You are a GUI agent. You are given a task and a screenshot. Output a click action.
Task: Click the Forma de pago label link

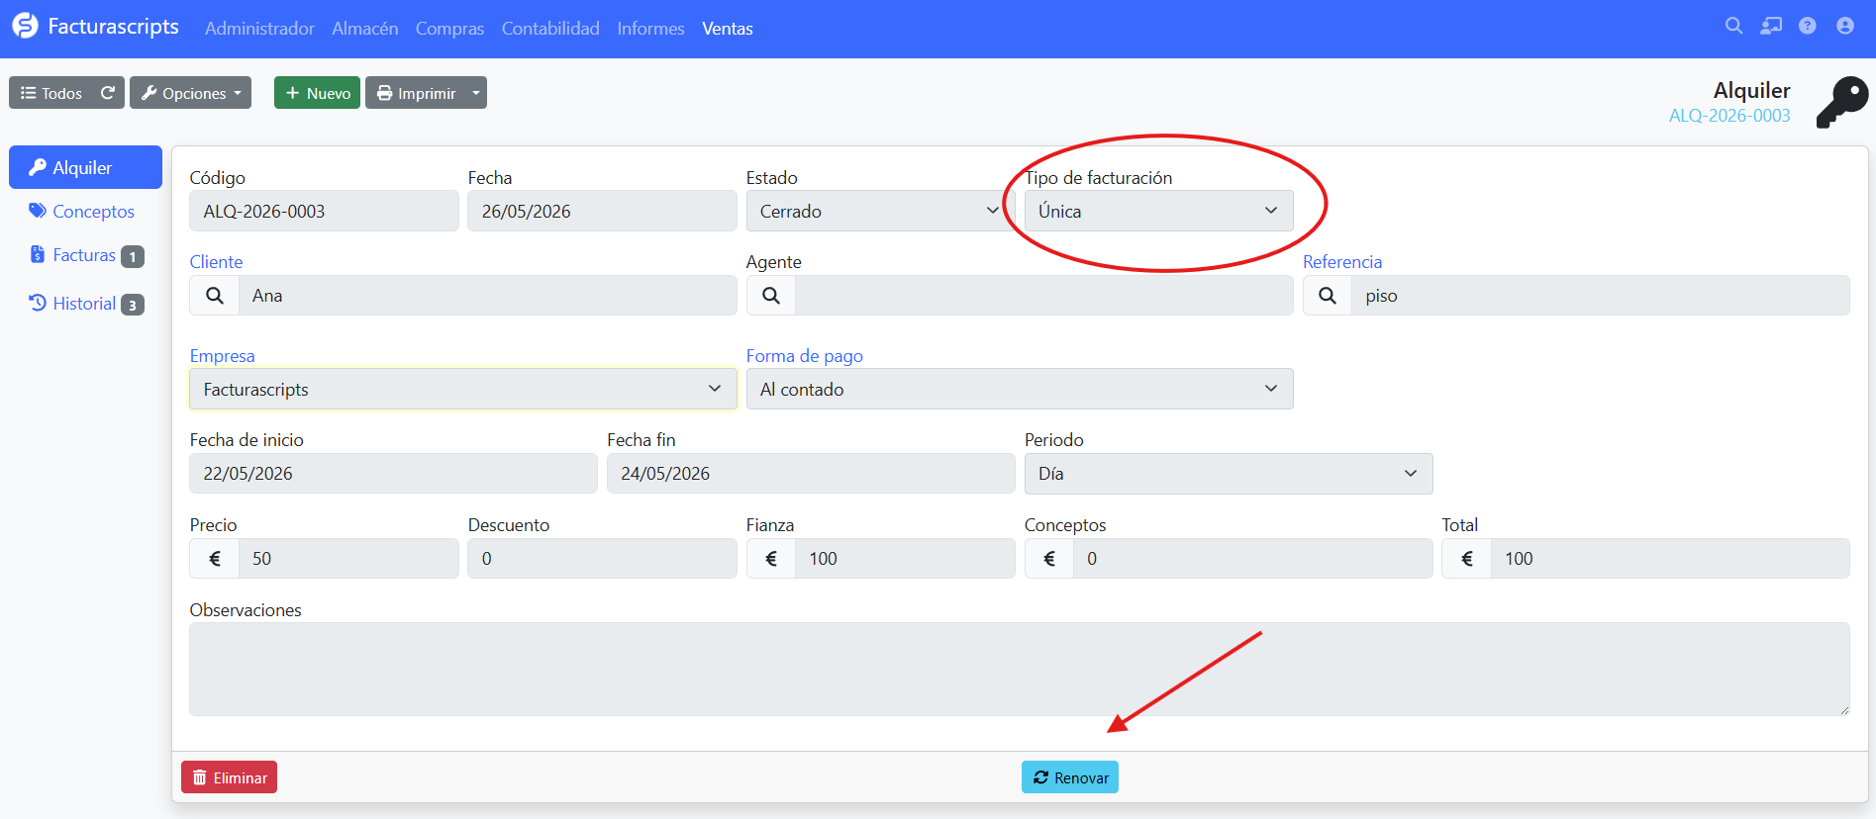tap(805, 356)
